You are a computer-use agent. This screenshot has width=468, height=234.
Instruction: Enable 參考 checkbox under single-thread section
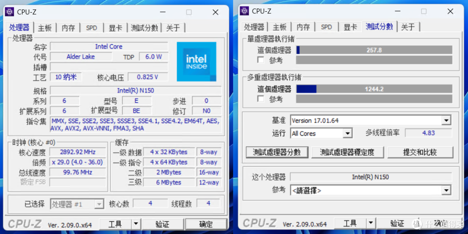261,60
